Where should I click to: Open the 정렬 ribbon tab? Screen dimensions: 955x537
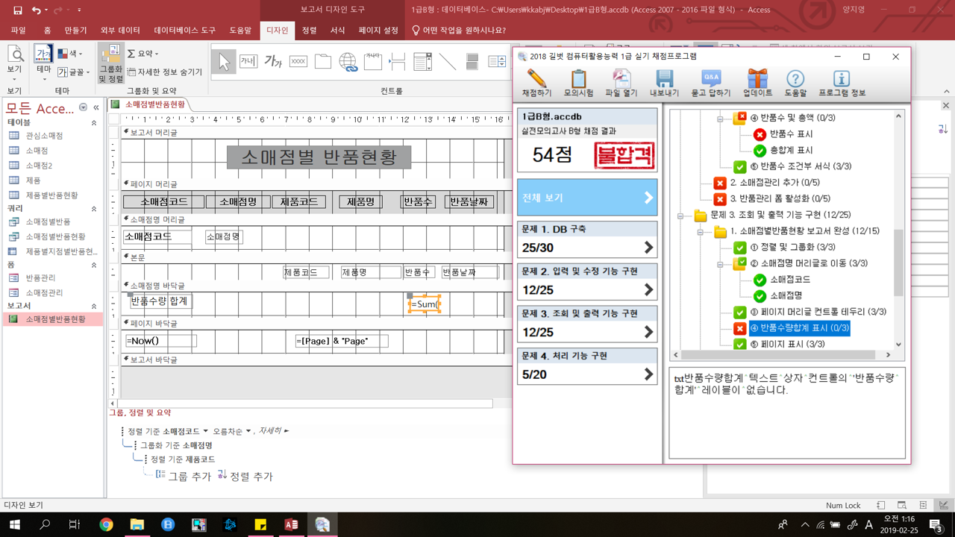[309, 31]
